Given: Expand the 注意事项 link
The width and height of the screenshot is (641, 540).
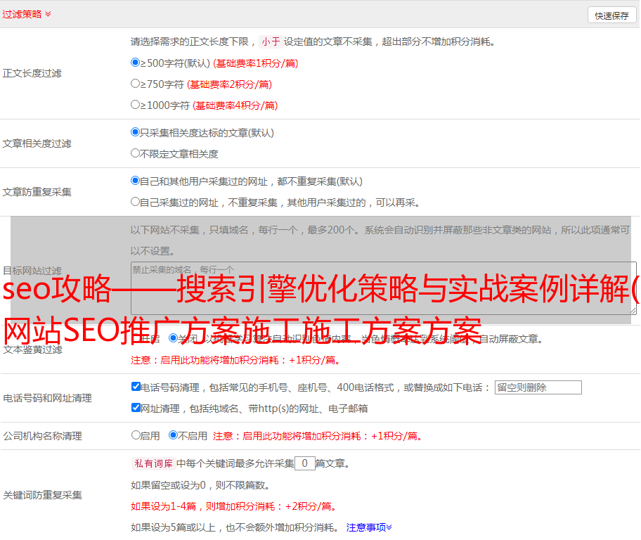Looking at the screenshot, I should (368, 527).
